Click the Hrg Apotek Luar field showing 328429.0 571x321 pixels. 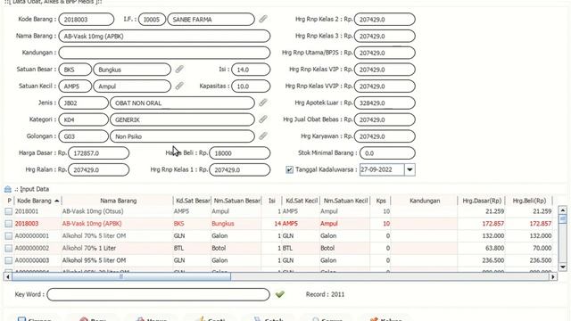pyautogui.click(x=385, y=103)
